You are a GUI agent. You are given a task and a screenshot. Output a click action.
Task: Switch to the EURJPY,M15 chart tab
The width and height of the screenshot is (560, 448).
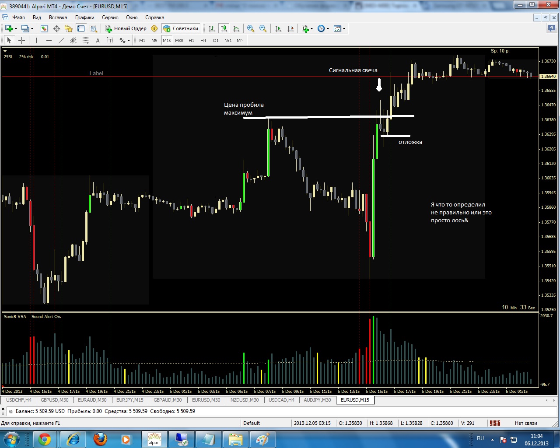130,400
